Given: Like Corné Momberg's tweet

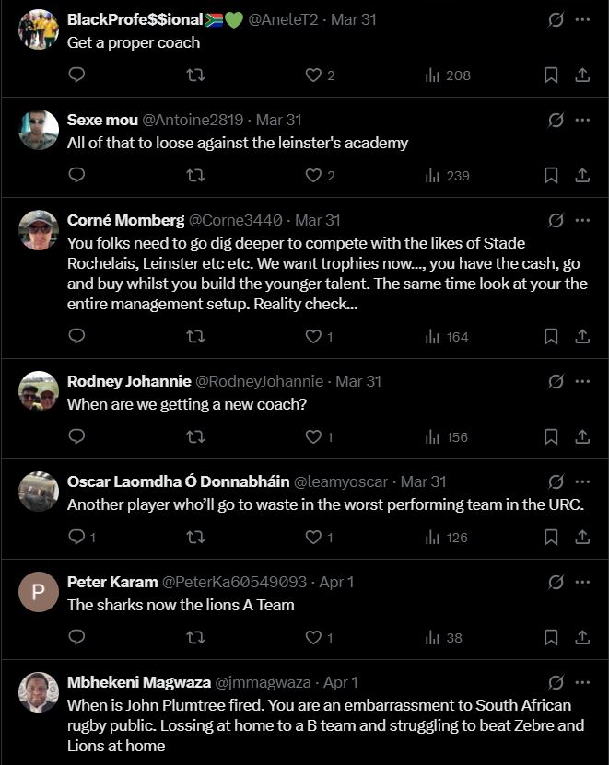Looking at the screenshot, I should pyautogui.click(x=313, y=337).
